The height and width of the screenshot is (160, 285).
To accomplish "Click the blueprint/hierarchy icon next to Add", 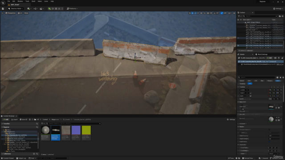I will [x=275, y=58].
